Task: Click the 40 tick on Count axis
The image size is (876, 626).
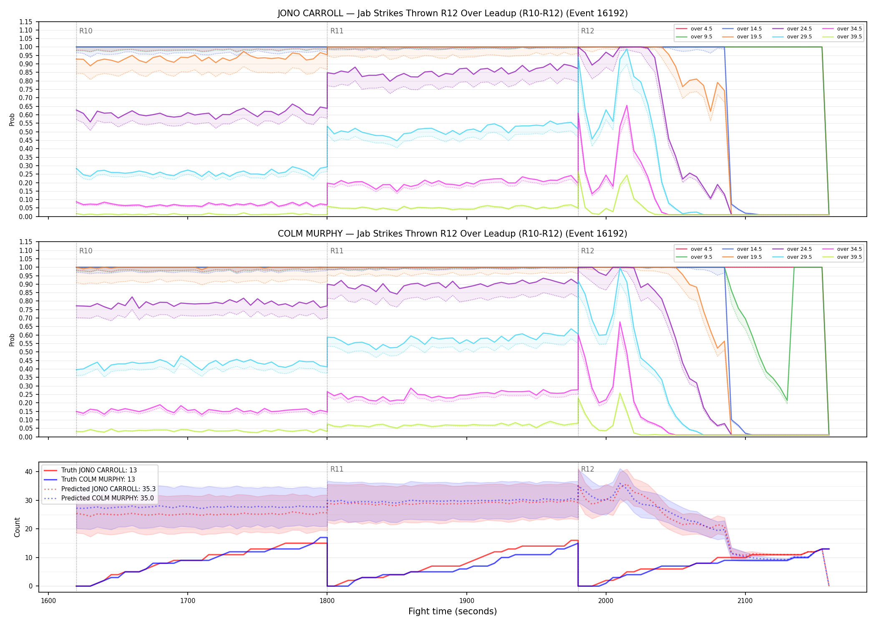Action: (29, 472)
